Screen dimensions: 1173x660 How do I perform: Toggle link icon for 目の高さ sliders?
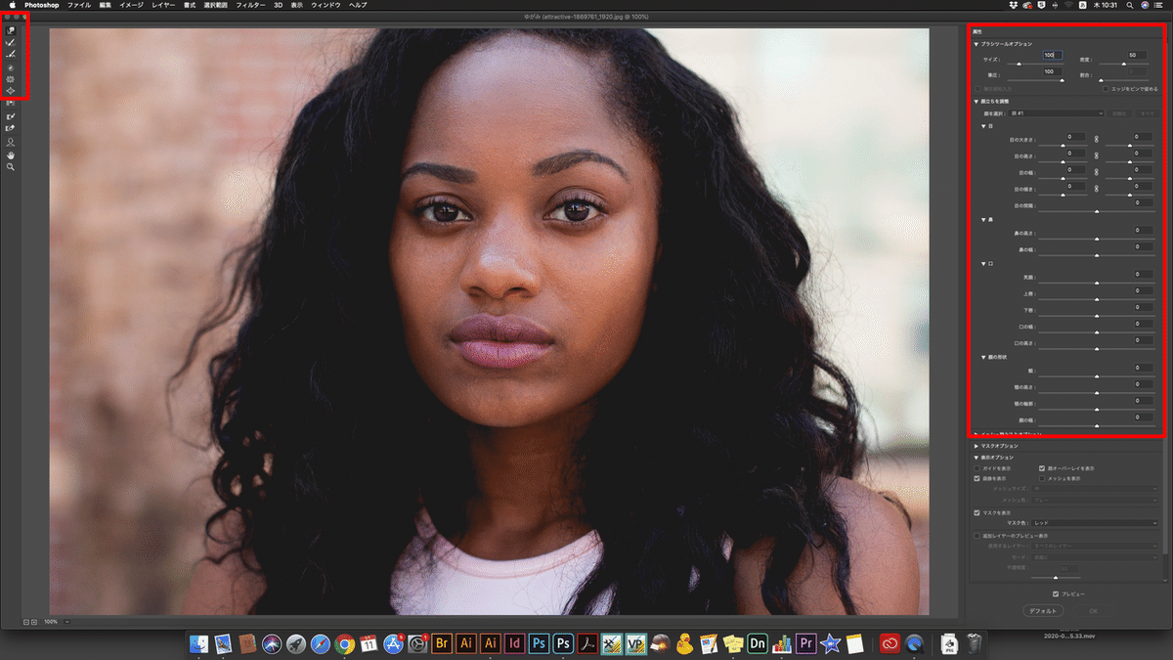[1096, 154]
